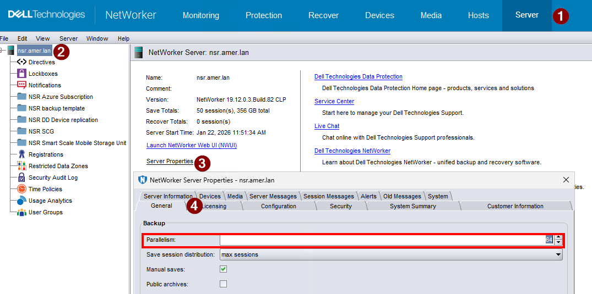Select nsr.amer.lan in the tree
592x294 pixels.
click(x=34, y=50)
